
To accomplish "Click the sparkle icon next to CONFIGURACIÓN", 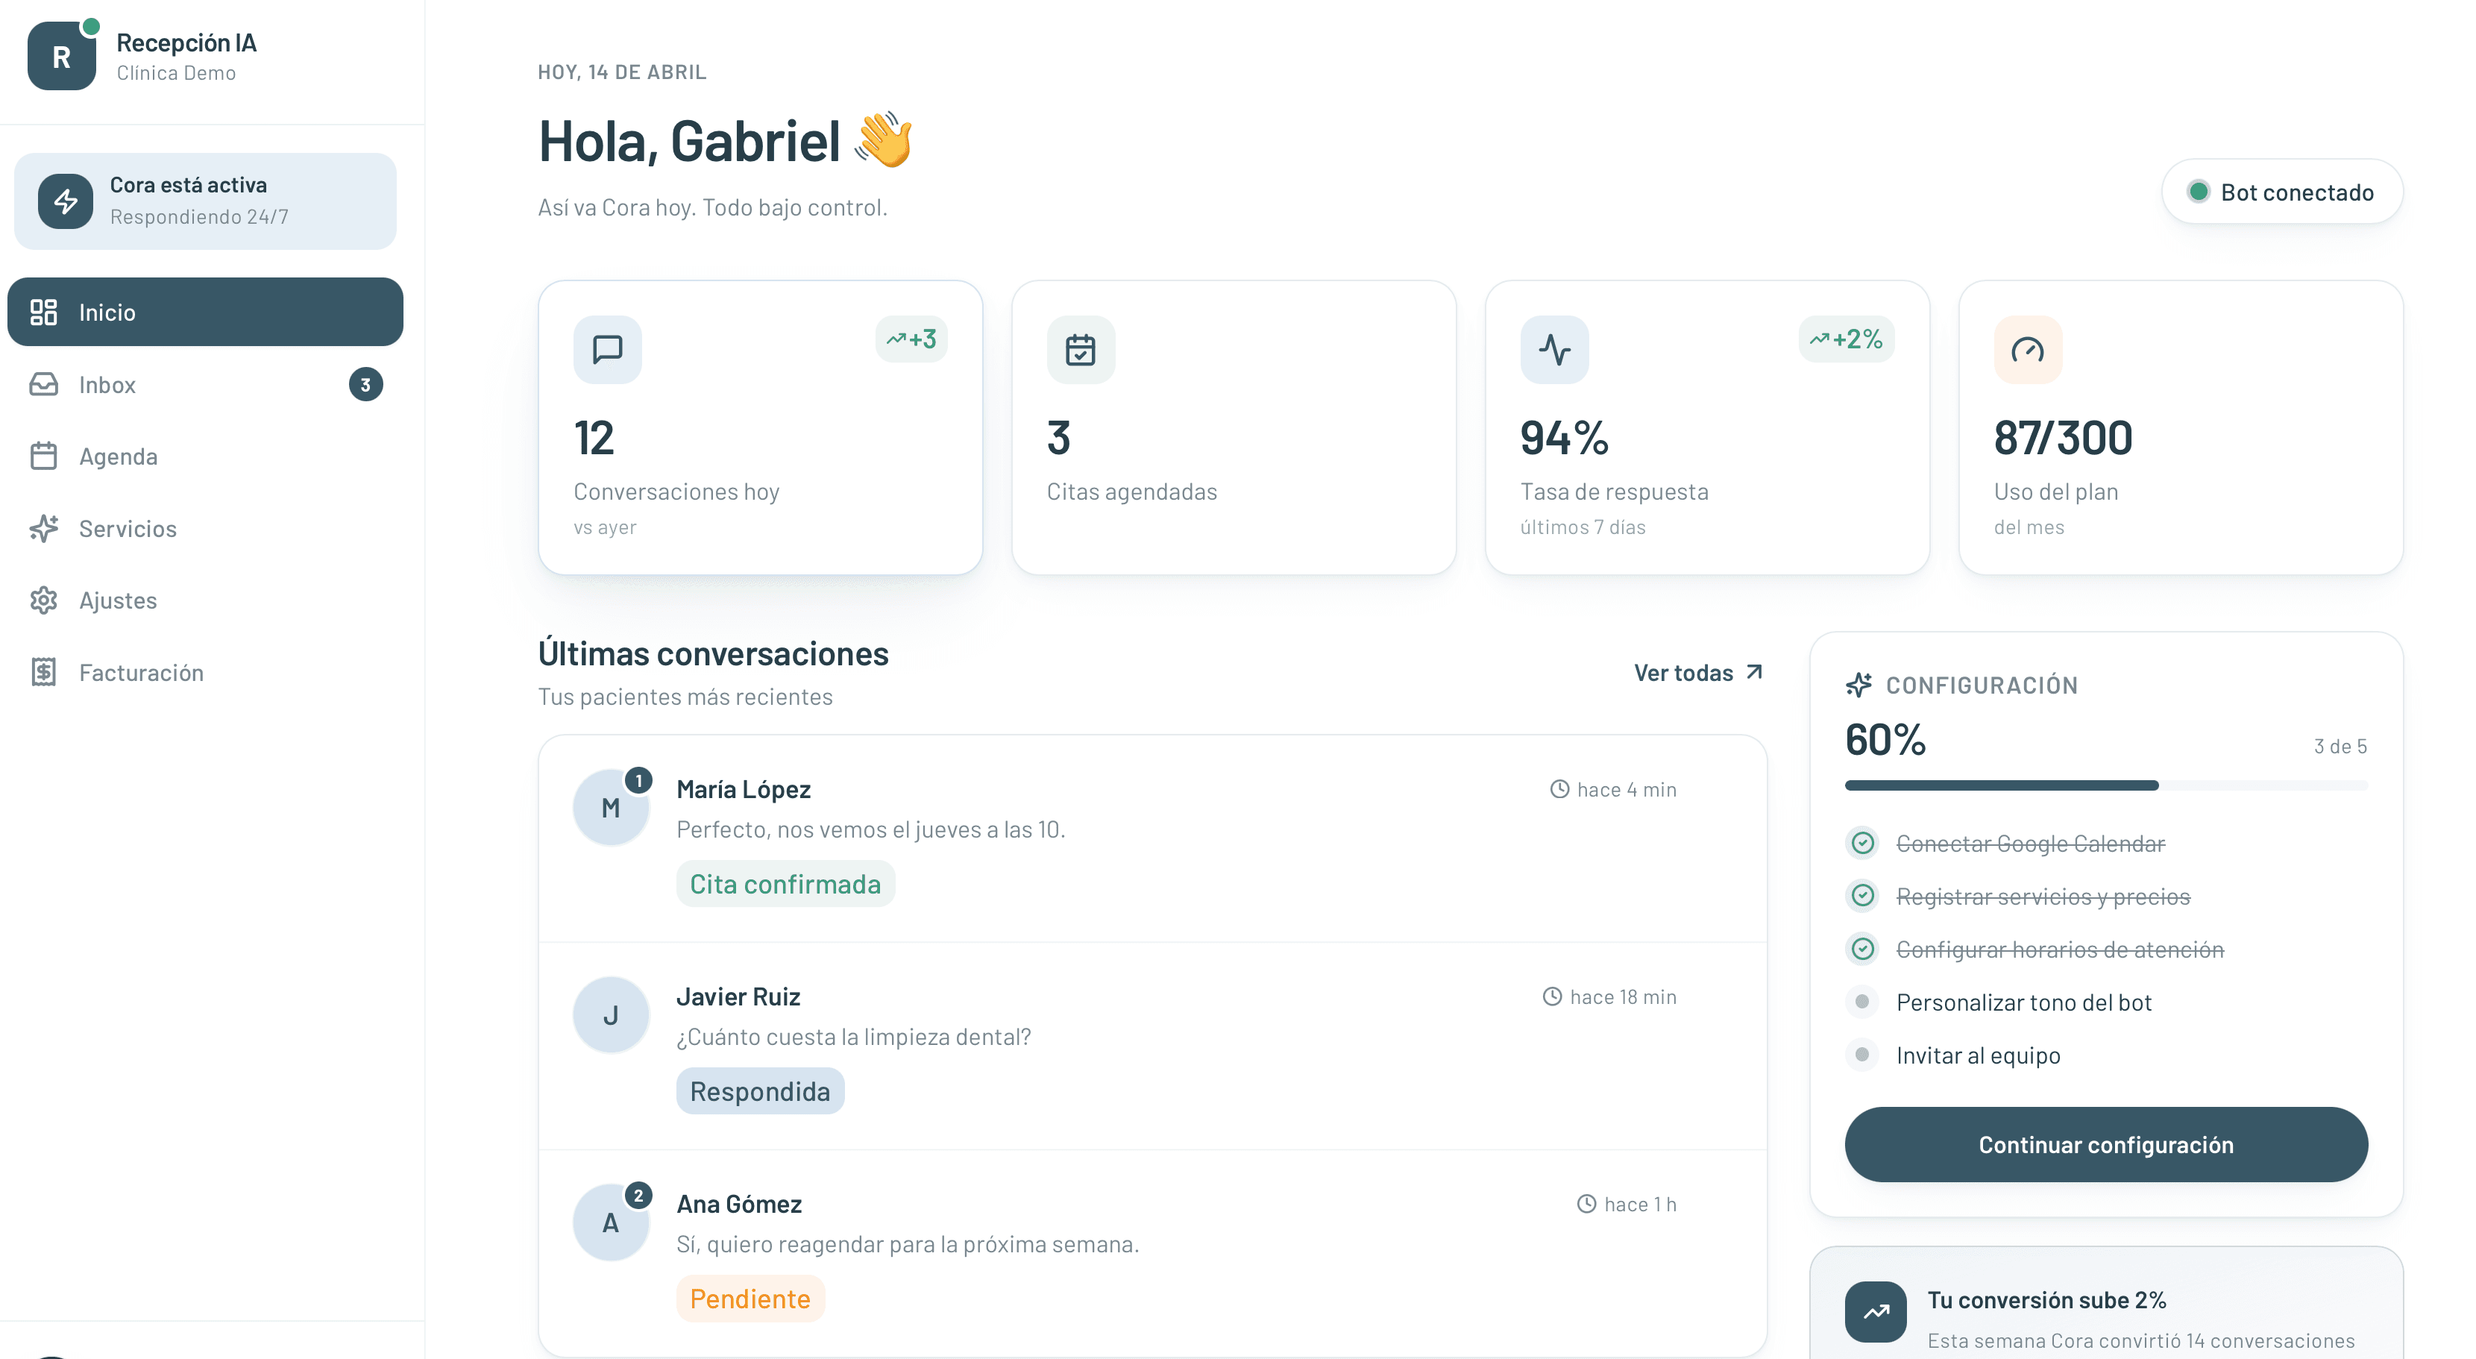I will coord(1859,685).
